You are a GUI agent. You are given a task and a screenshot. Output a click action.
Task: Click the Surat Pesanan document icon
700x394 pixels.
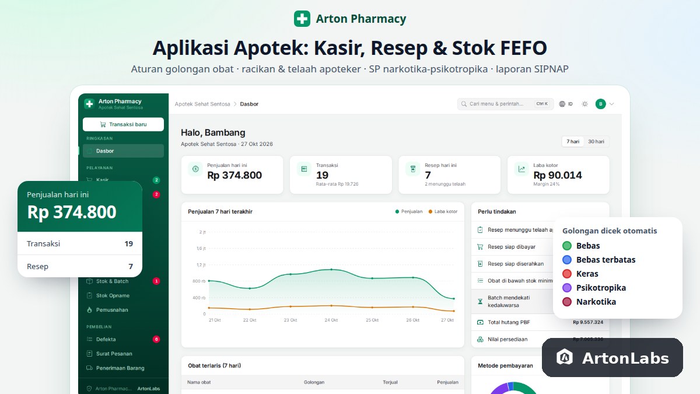click(89, 354)
